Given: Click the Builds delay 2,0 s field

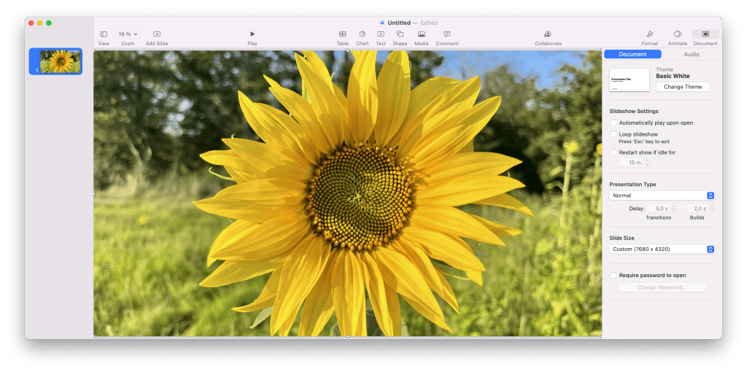Looking at the screenshot, I should [x=697, y=209].
